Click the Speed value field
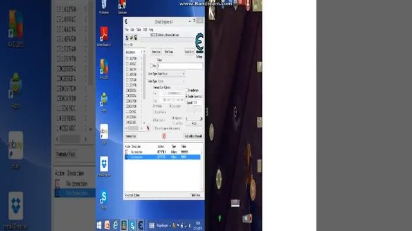Screen dimensions: 412x231 [198, 103]
